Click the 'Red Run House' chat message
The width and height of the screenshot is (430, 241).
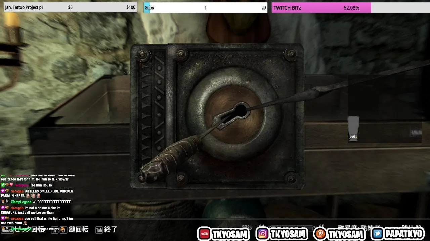(41, 185)
